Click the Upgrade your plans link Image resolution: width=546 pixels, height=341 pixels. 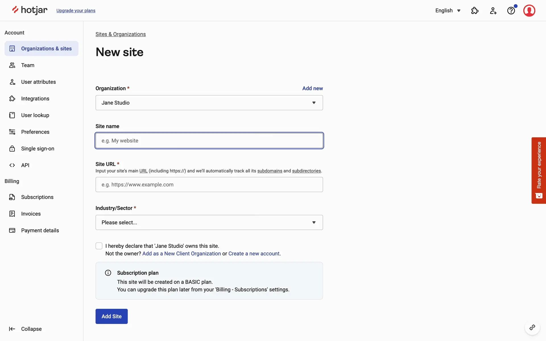click(x=76, y=11)
